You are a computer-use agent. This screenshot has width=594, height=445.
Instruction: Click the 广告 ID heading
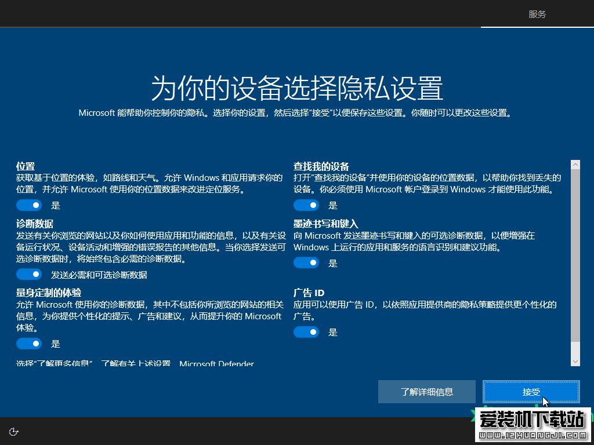click(309, 293)
